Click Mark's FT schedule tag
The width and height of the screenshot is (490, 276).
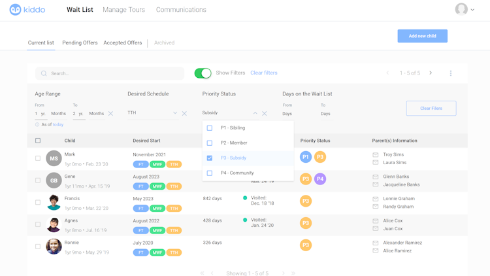pos(141,164)
